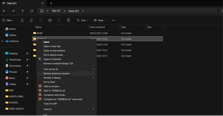This screenshot has height=116, width=223.
Task: Click the Delete trash icon in toolbar
Action: click(x=68, y=20)
